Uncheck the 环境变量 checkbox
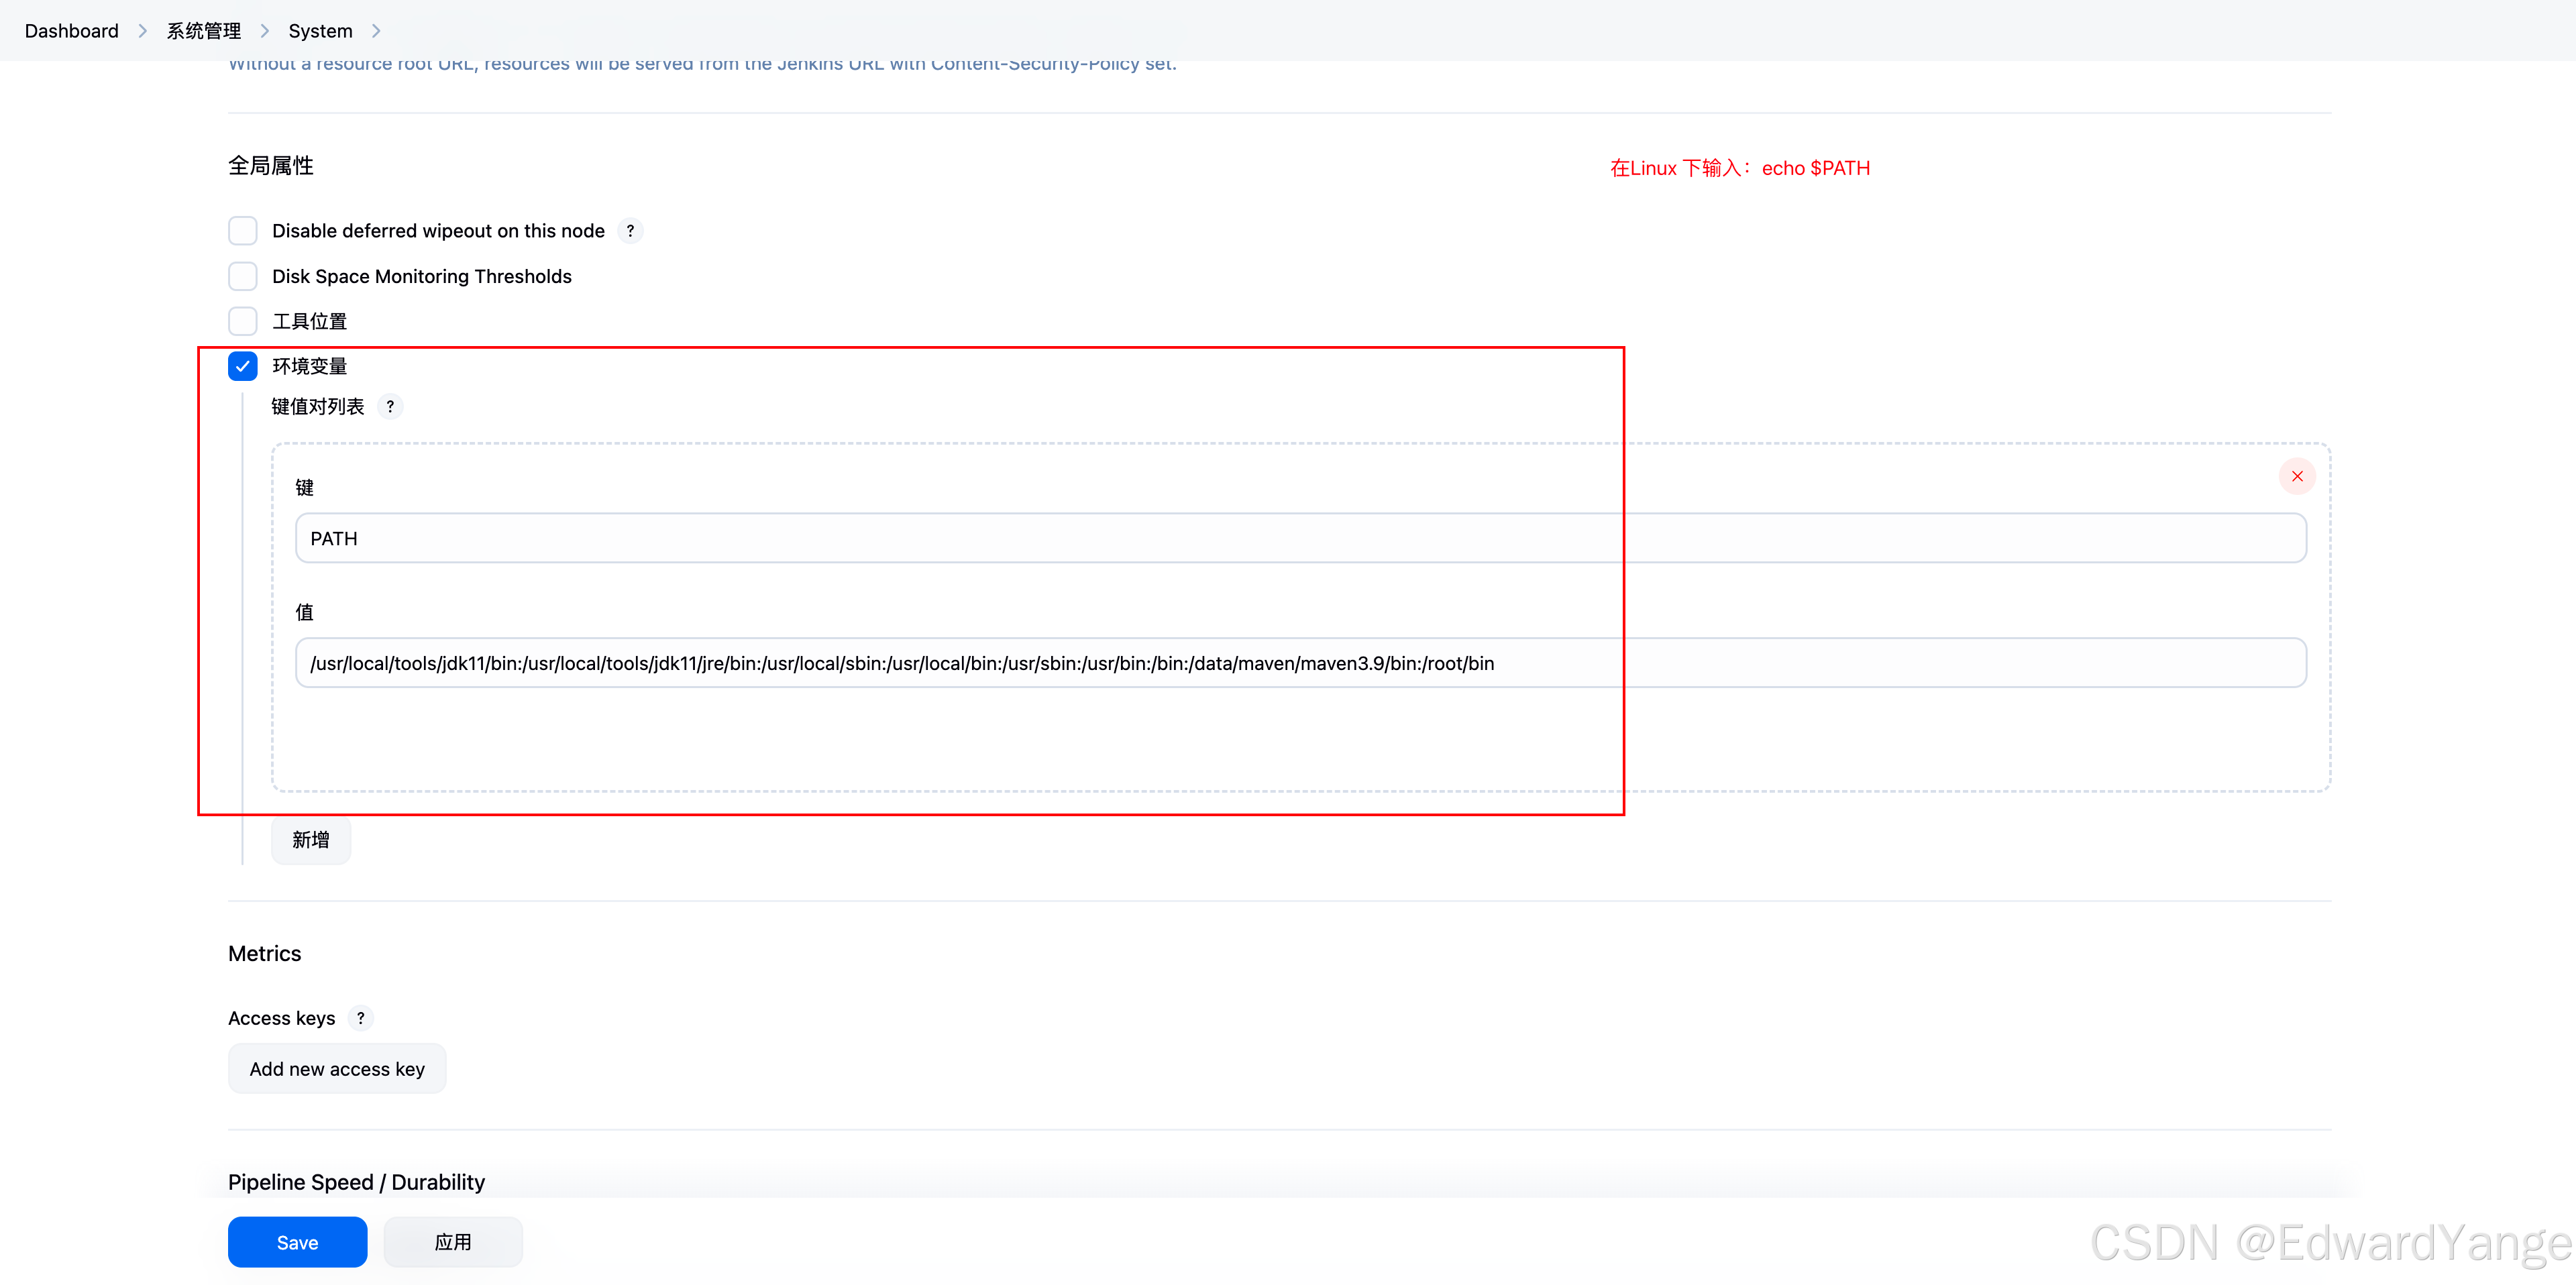This screenshot has height=1285, width=2576. [x=242, y=366]
